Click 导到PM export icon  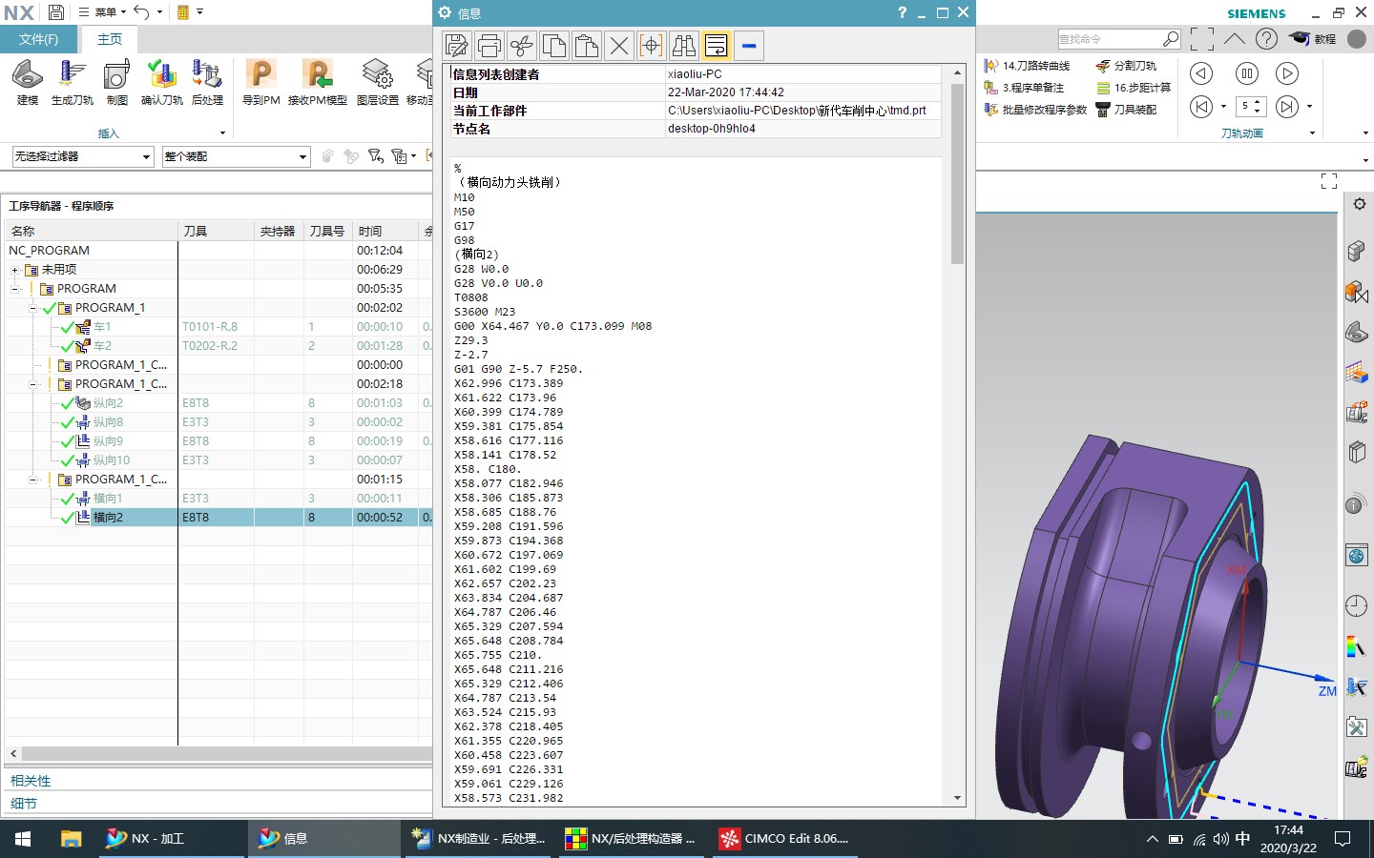pos(260,82)
